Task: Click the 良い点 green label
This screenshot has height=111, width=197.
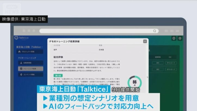Action: [x=58, y=76]
